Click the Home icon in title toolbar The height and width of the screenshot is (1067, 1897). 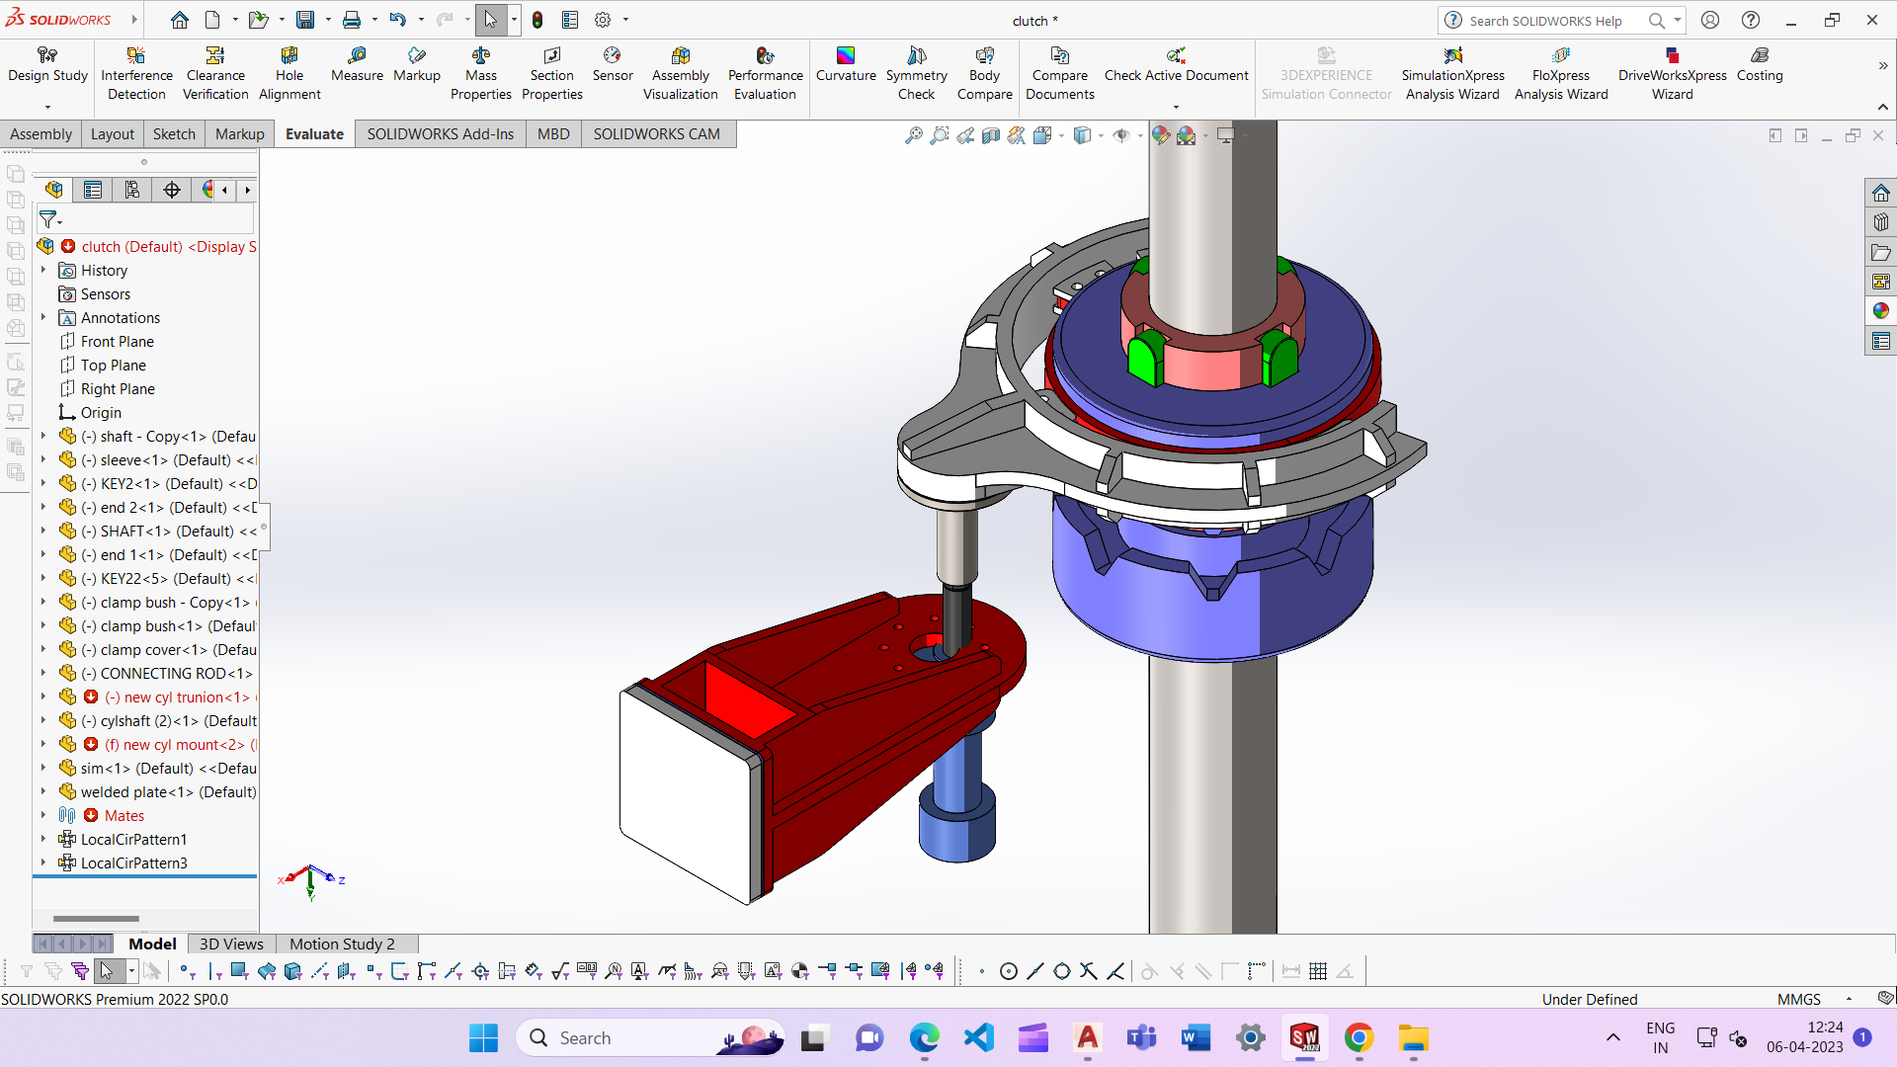tap(180, 20)
